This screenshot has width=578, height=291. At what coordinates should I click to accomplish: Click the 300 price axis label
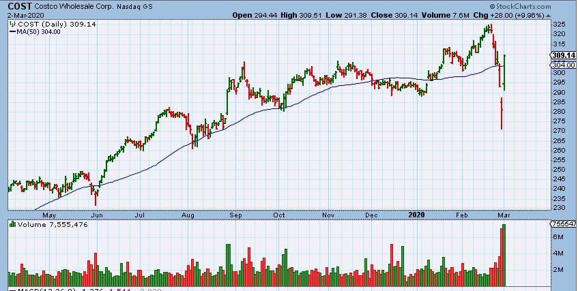pyautogui.click(x=559, y=72)
